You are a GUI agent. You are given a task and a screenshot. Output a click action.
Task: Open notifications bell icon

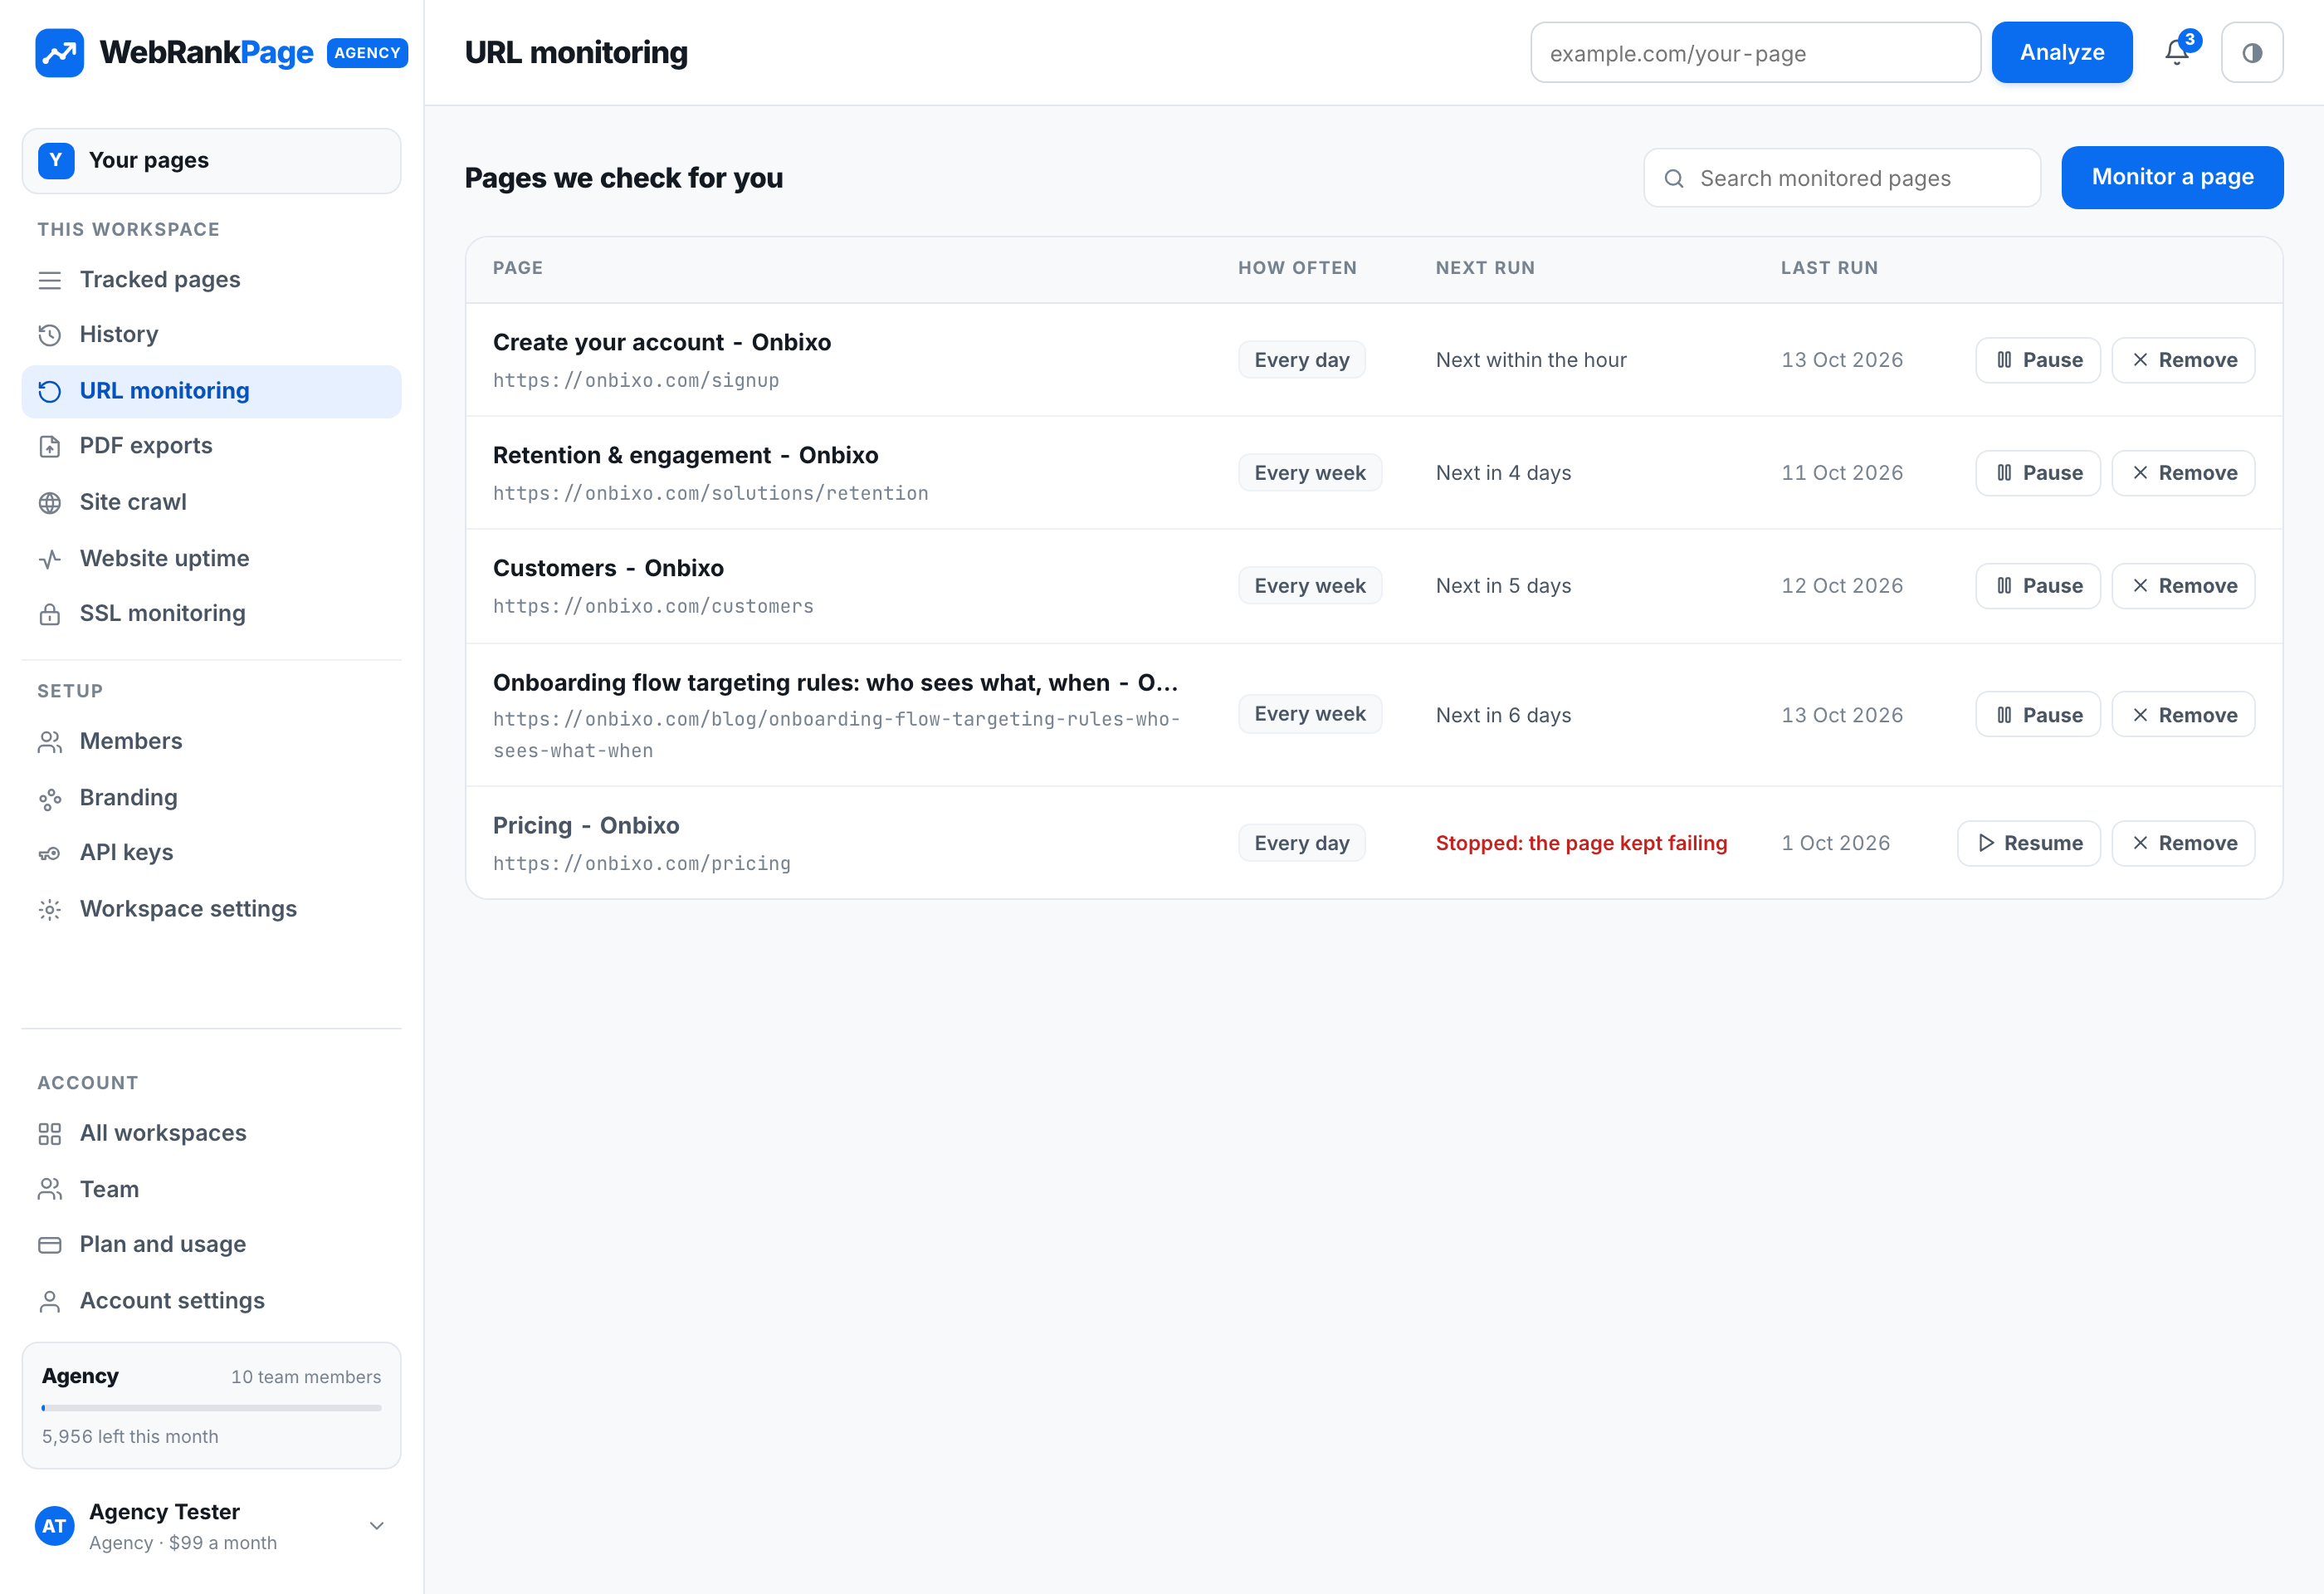point(2177,52)
